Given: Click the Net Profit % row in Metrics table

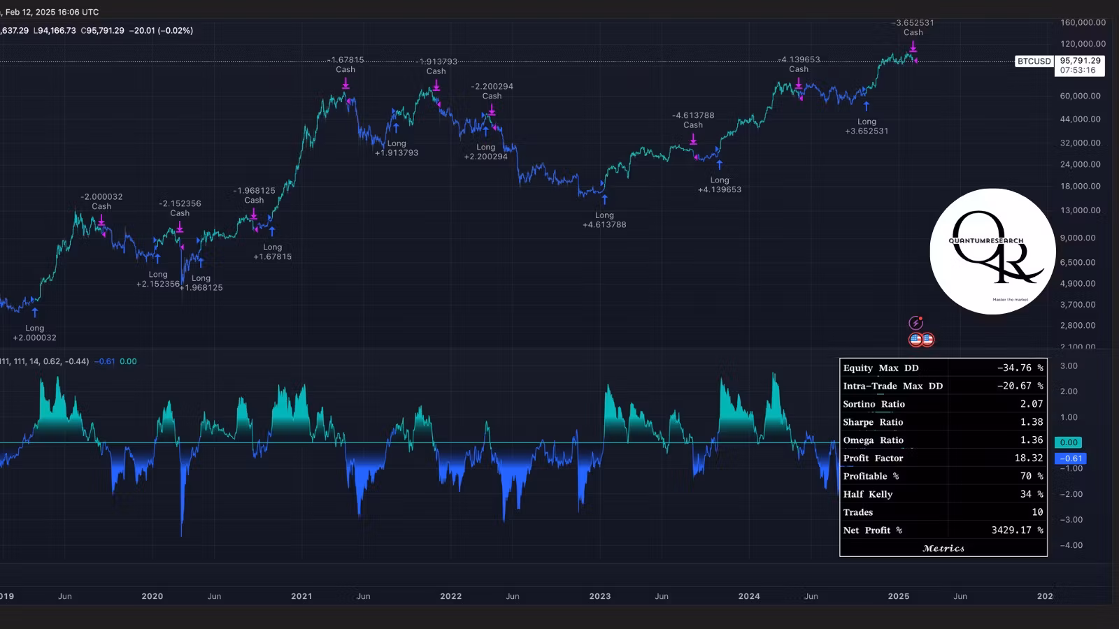Looking at the screenshot, I should click(x=943, y=530).
